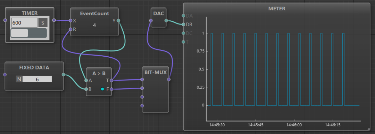The image size is (375, 134).
Task: Click the R reset port on EventCount
Action: coord(70,29)
